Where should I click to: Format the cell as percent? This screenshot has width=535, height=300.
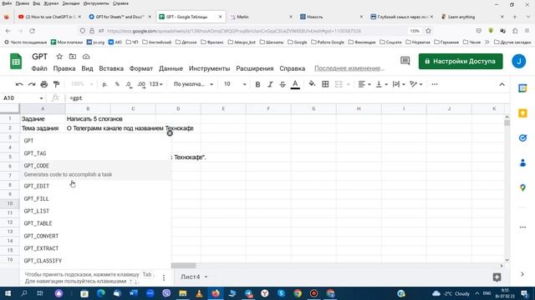pos(117,84)
